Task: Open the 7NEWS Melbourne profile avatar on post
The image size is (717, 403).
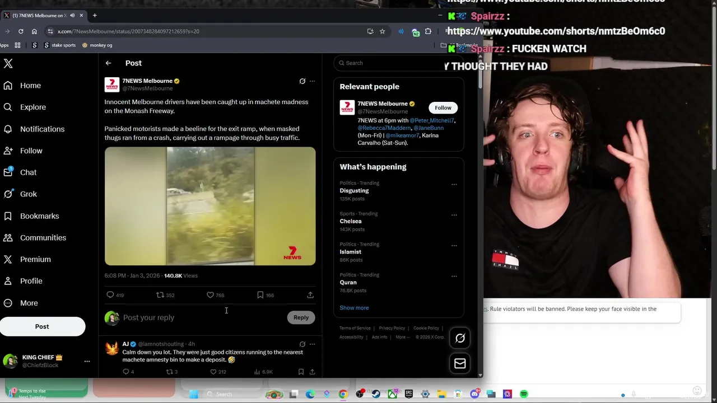Action: pyautogui.click(x=112, y=85)
